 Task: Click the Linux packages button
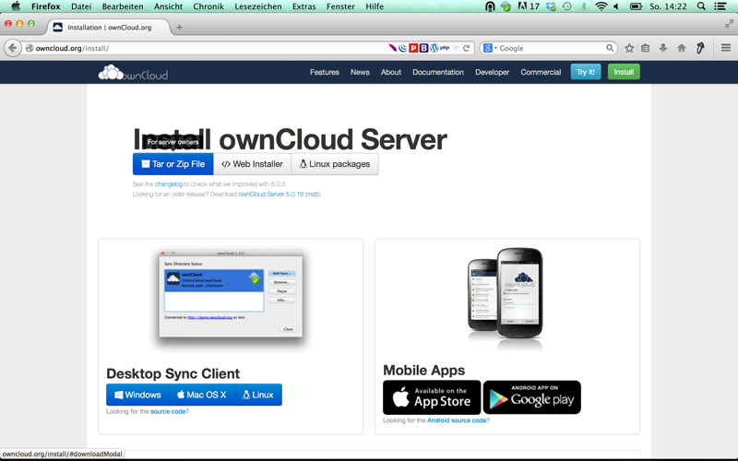pyautogui.click(x=335, y=164)
